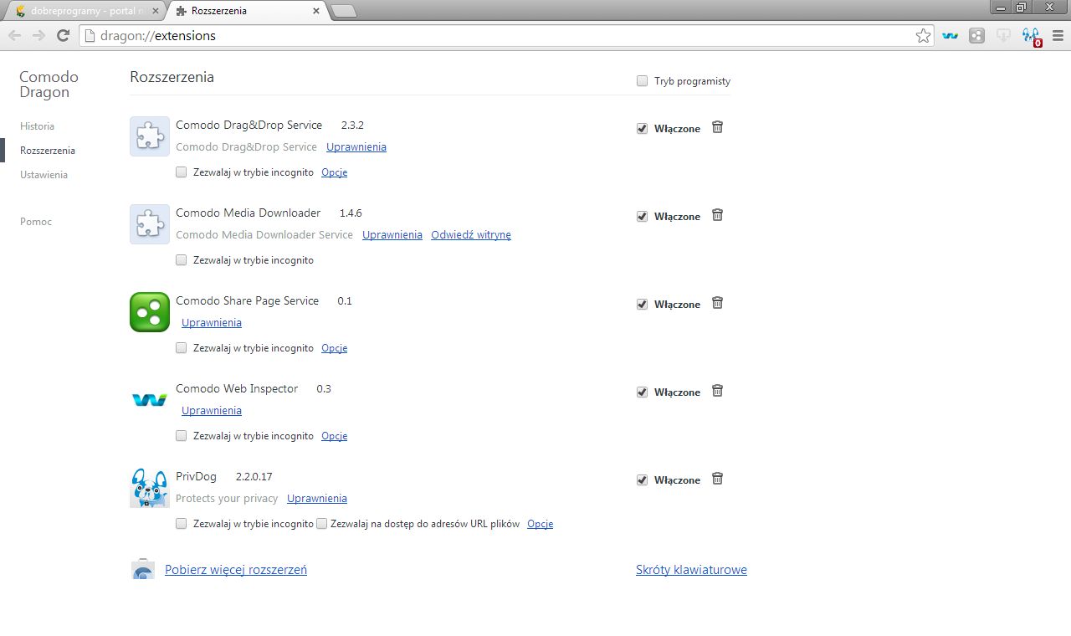Remove Comodo Media Downloader via trash icon

[717, 215]
